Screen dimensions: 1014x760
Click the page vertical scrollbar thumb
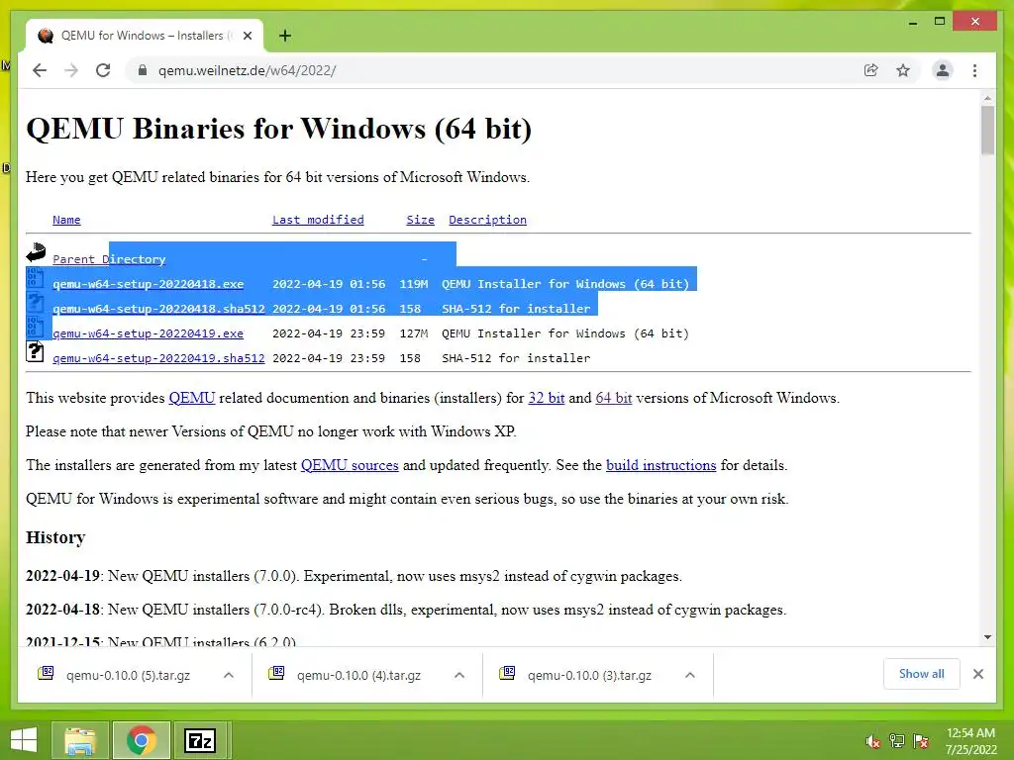pyautogui.click(x=987, y=130)
